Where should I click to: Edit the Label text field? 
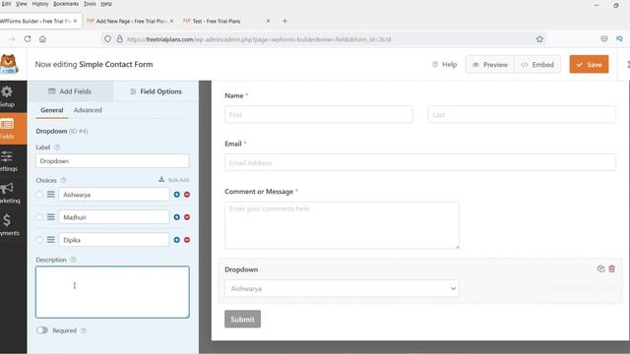click(112, 161)
